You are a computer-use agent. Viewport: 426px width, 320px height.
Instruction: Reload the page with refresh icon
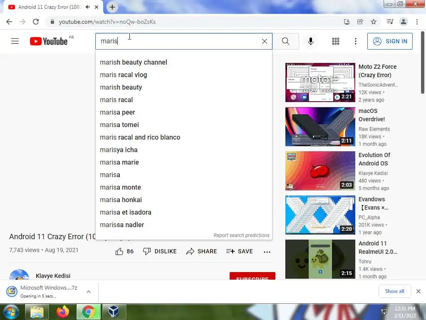36,22
